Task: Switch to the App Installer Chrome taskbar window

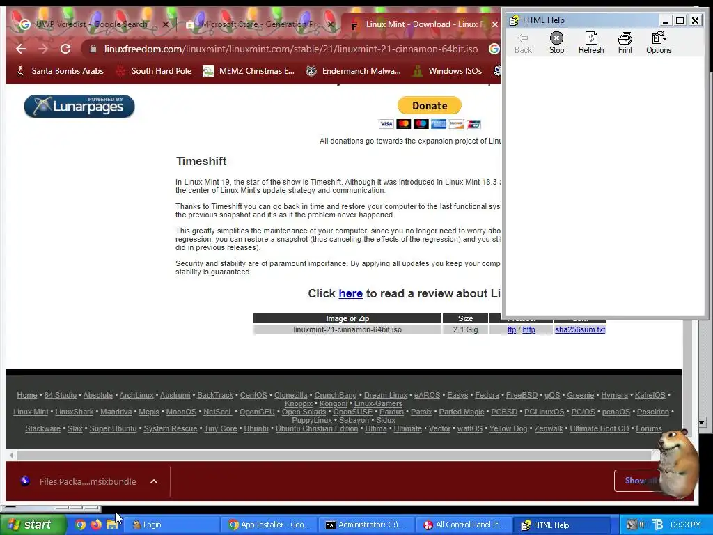Action: (269, 525)
